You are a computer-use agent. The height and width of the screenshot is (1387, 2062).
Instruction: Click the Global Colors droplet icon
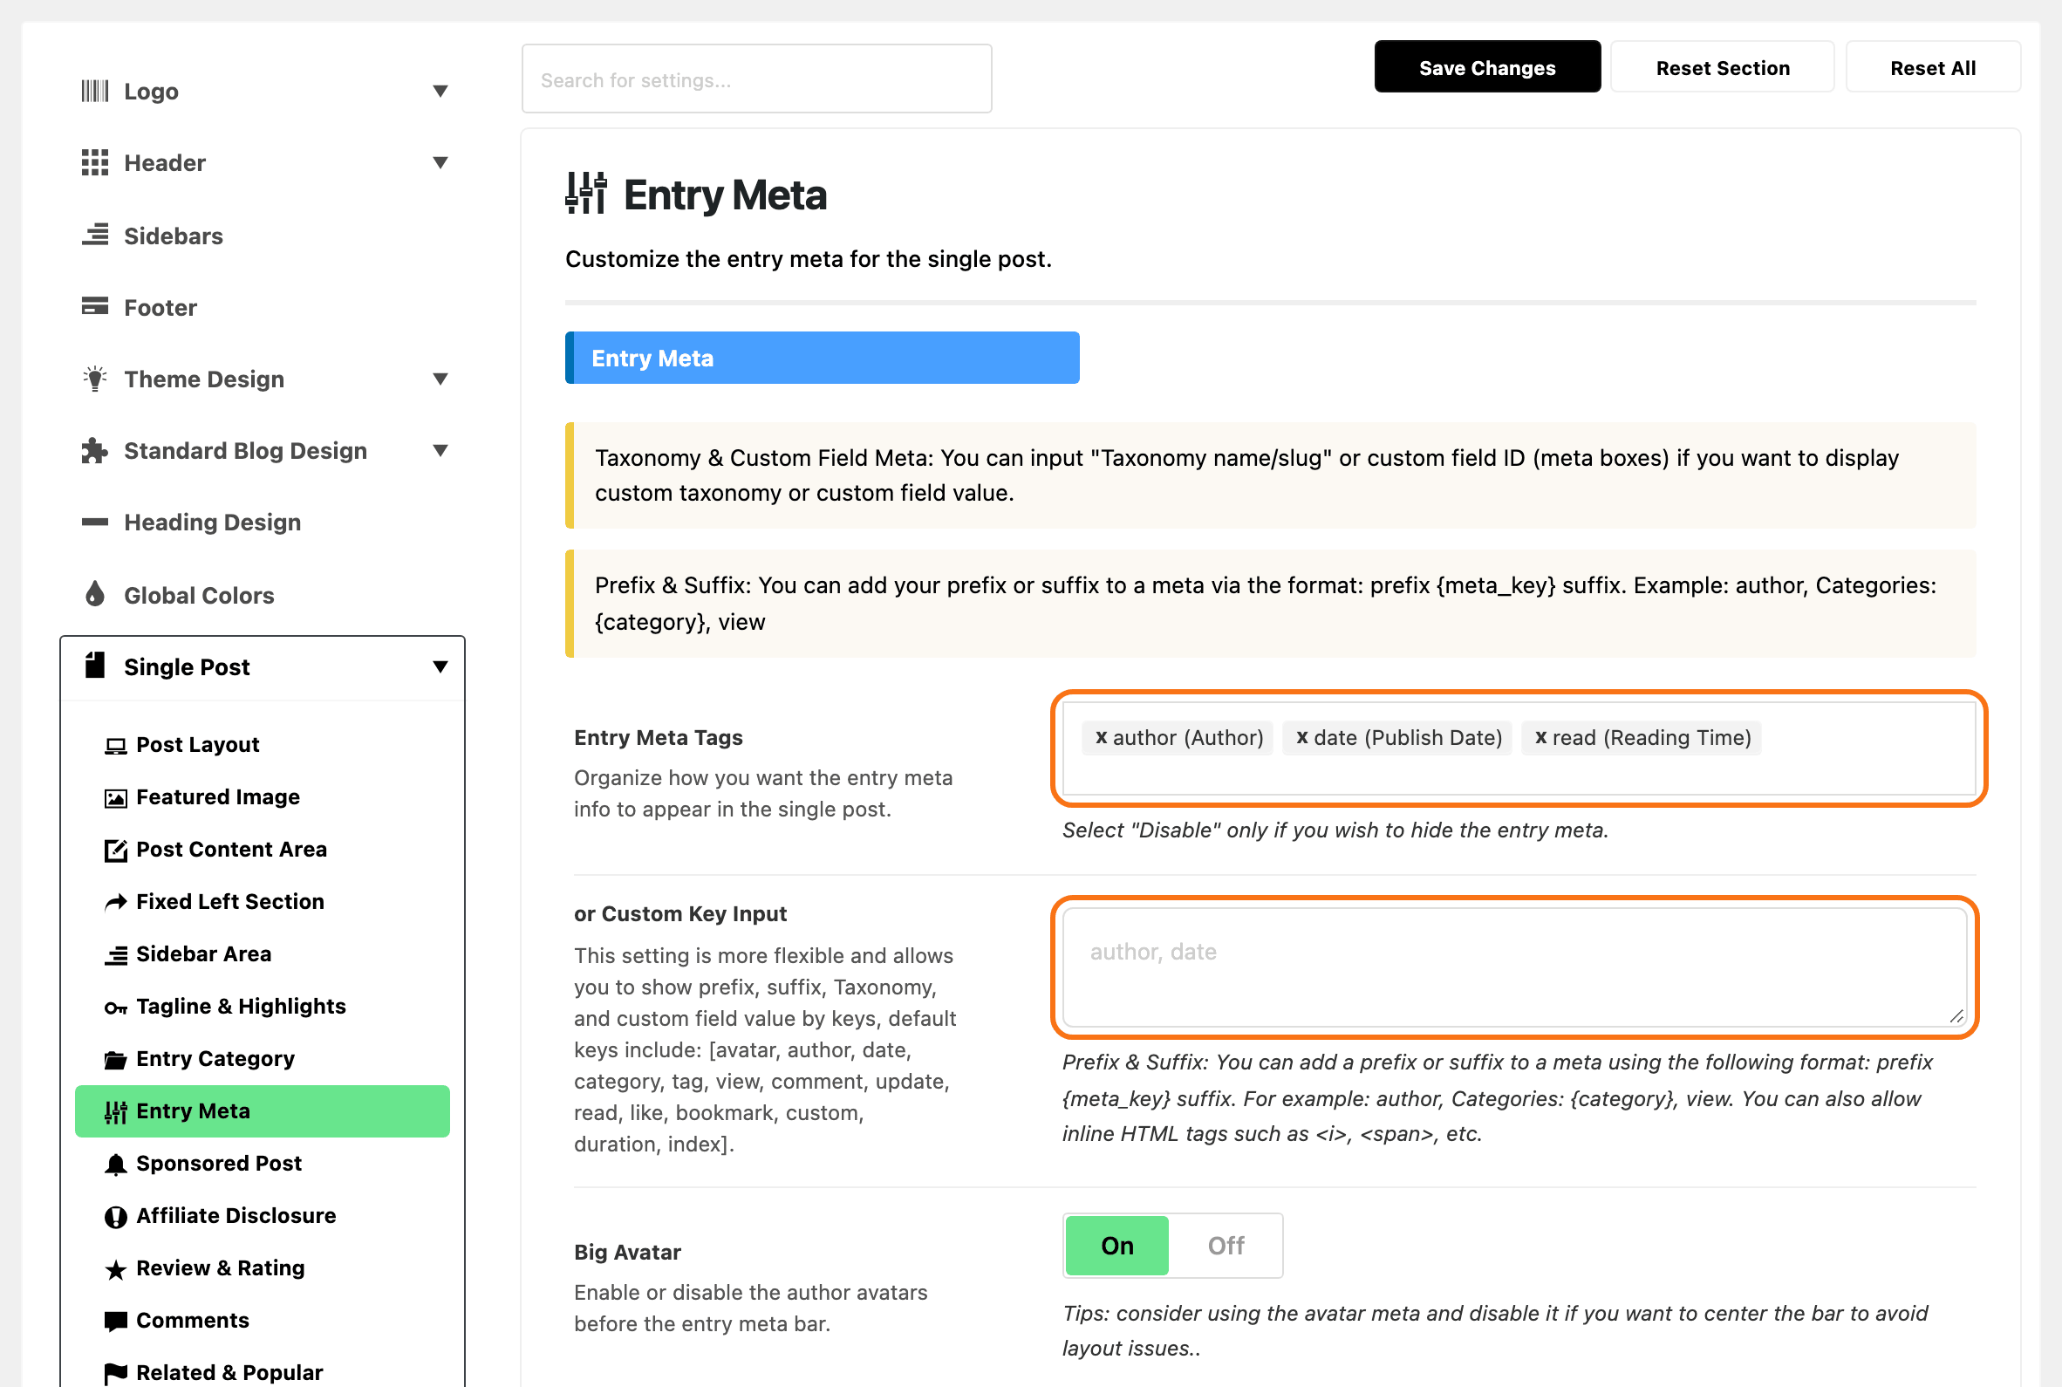click(x=94, y=593)
